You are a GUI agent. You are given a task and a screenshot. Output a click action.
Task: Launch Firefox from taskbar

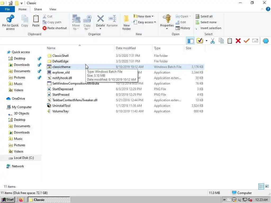pos(21,200)
